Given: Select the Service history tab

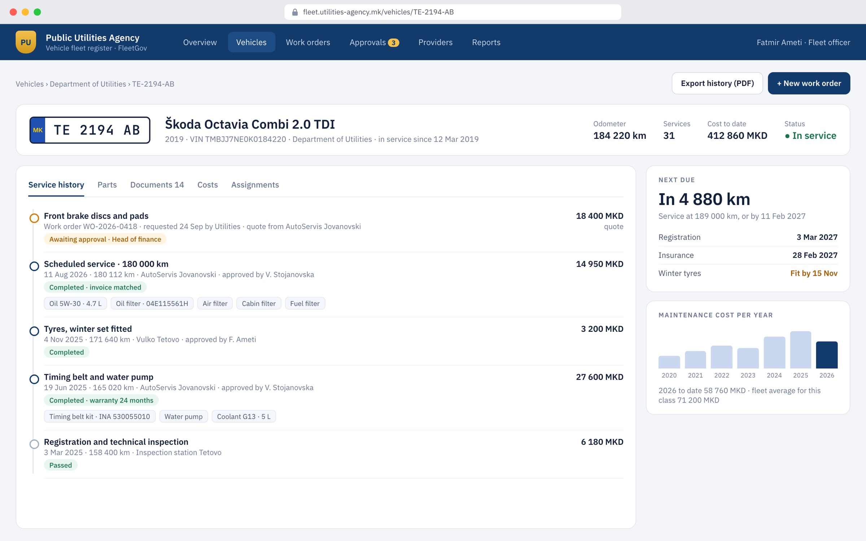Looking at the screenshot, I should tap(56, 185).
